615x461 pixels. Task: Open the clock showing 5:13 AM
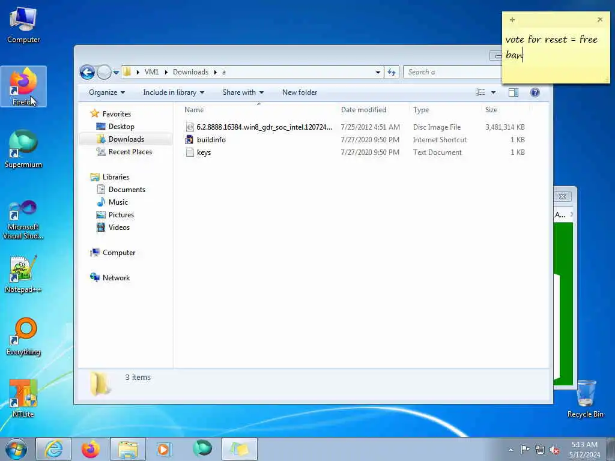click(584, 450)
